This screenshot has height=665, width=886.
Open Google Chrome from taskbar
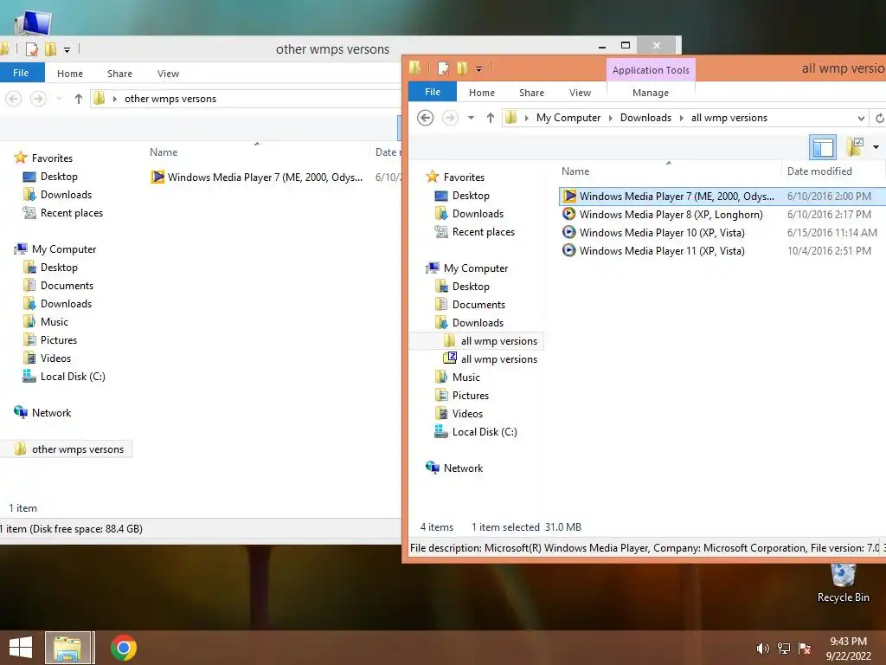click(123, 648)
